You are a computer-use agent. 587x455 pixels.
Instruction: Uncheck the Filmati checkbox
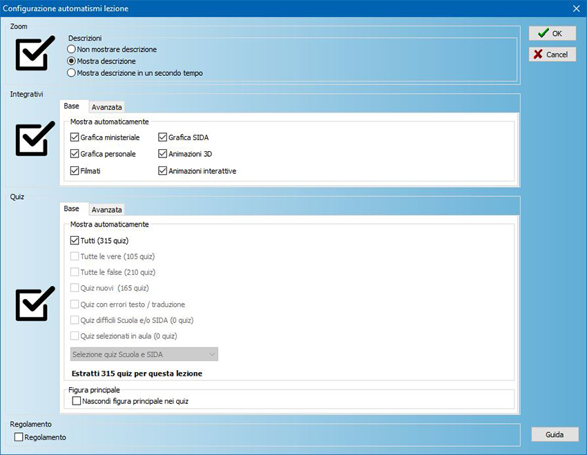75,171
